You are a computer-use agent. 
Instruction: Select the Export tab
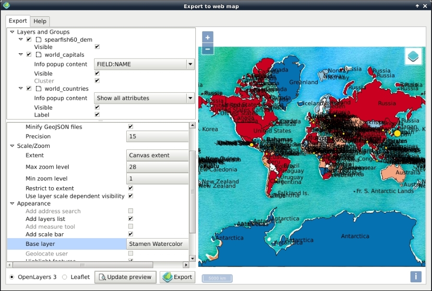(17, 21)
